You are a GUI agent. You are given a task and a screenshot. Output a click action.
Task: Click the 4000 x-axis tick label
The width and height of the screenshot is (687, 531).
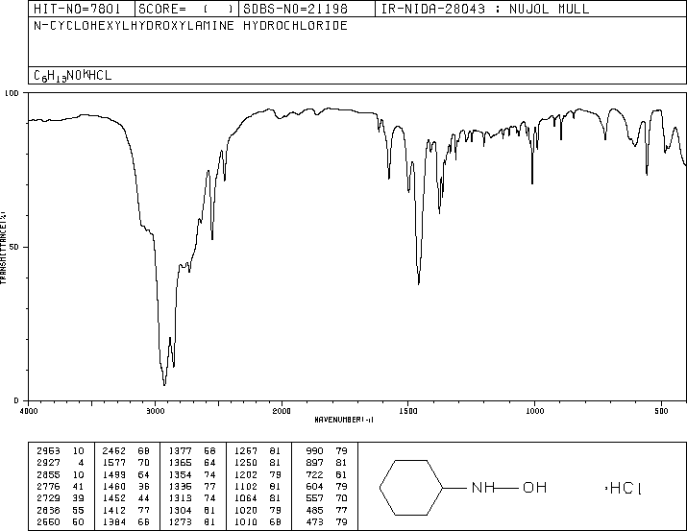tap(29, 411)
